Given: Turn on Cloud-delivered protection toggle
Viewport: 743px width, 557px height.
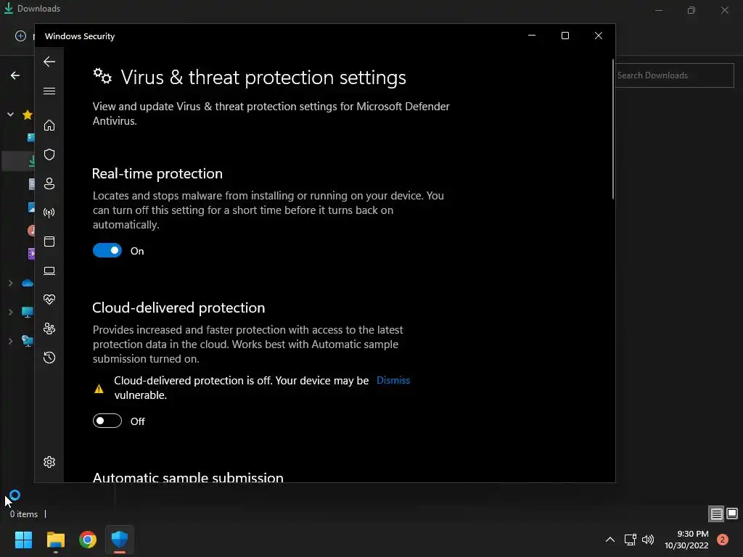Looking at the screenshot, I should [x=107, y=421].
